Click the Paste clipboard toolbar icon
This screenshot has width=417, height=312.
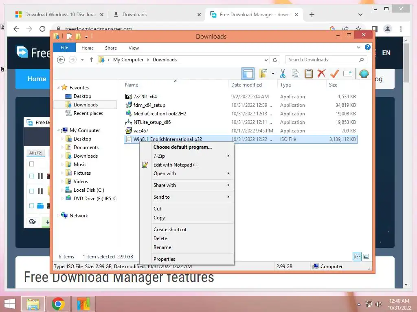pos(308,74)
